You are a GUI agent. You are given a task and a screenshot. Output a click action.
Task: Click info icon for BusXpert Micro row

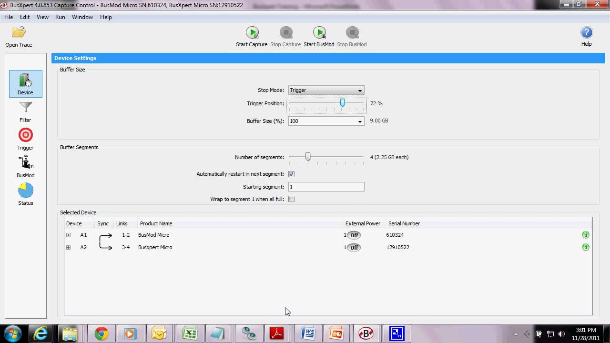586,247
